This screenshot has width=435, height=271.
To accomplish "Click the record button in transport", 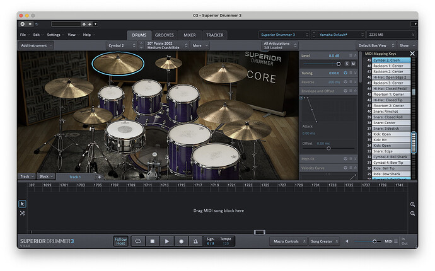I will tap(181, 241).
